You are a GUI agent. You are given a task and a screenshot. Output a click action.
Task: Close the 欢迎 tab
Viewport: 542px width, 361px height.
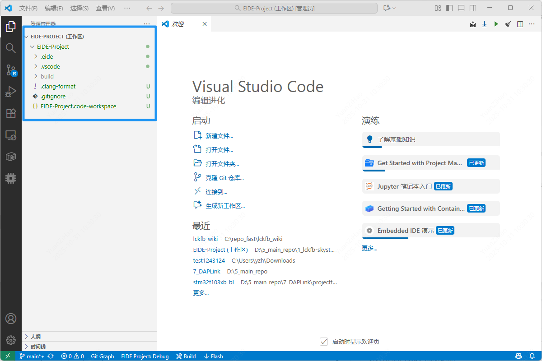(205, 24)
